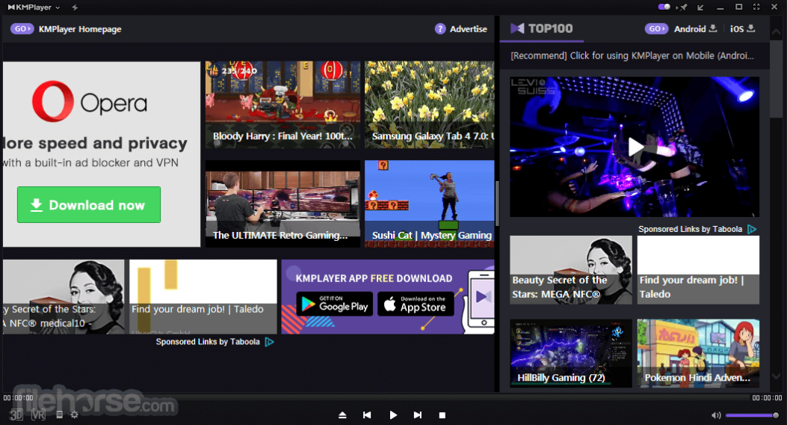
Task: Click the Opera logo in the ad
Action: click(x=90, y=102)
